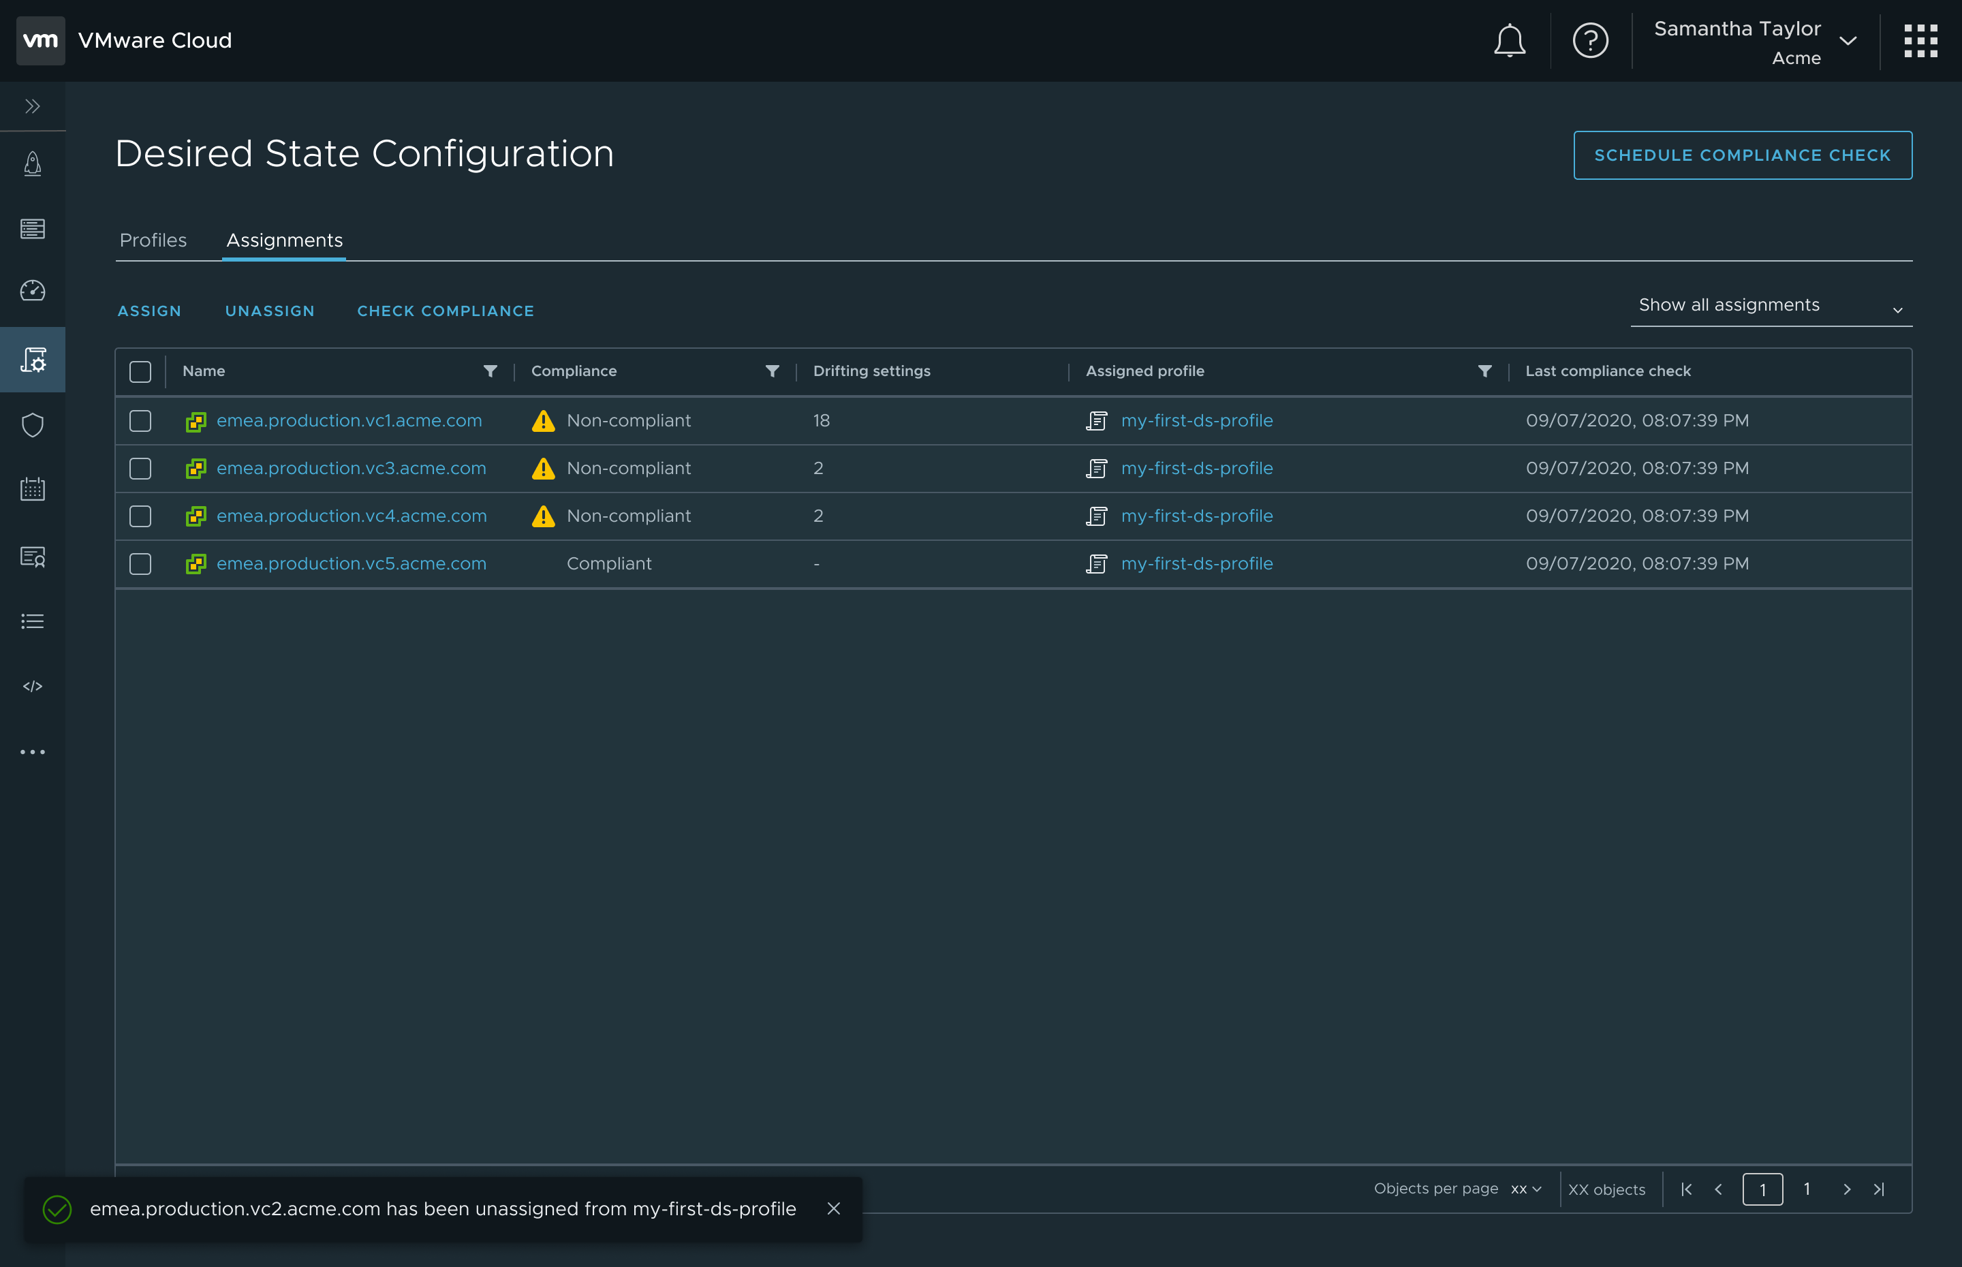Open the more options ellipsis in sidebar
The image size is (1962, 1267).
click(33, 752)
